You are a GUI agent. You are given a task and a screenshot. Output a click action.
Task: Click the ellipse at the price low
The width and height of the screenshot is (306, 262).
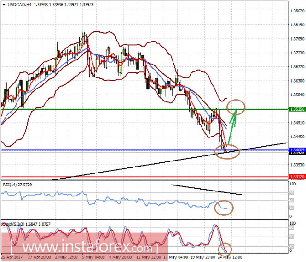[227, 152]
